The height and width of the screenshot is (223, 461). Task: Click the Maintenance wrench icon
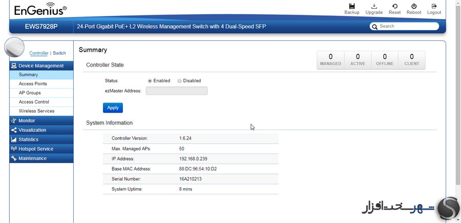(x=14, y=158)
